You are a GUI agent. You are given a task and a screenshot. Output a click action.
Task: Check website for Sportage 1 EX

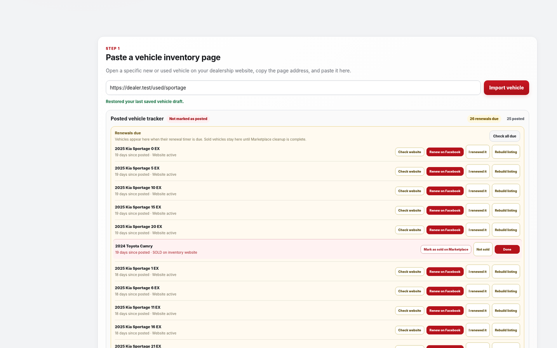409,272
